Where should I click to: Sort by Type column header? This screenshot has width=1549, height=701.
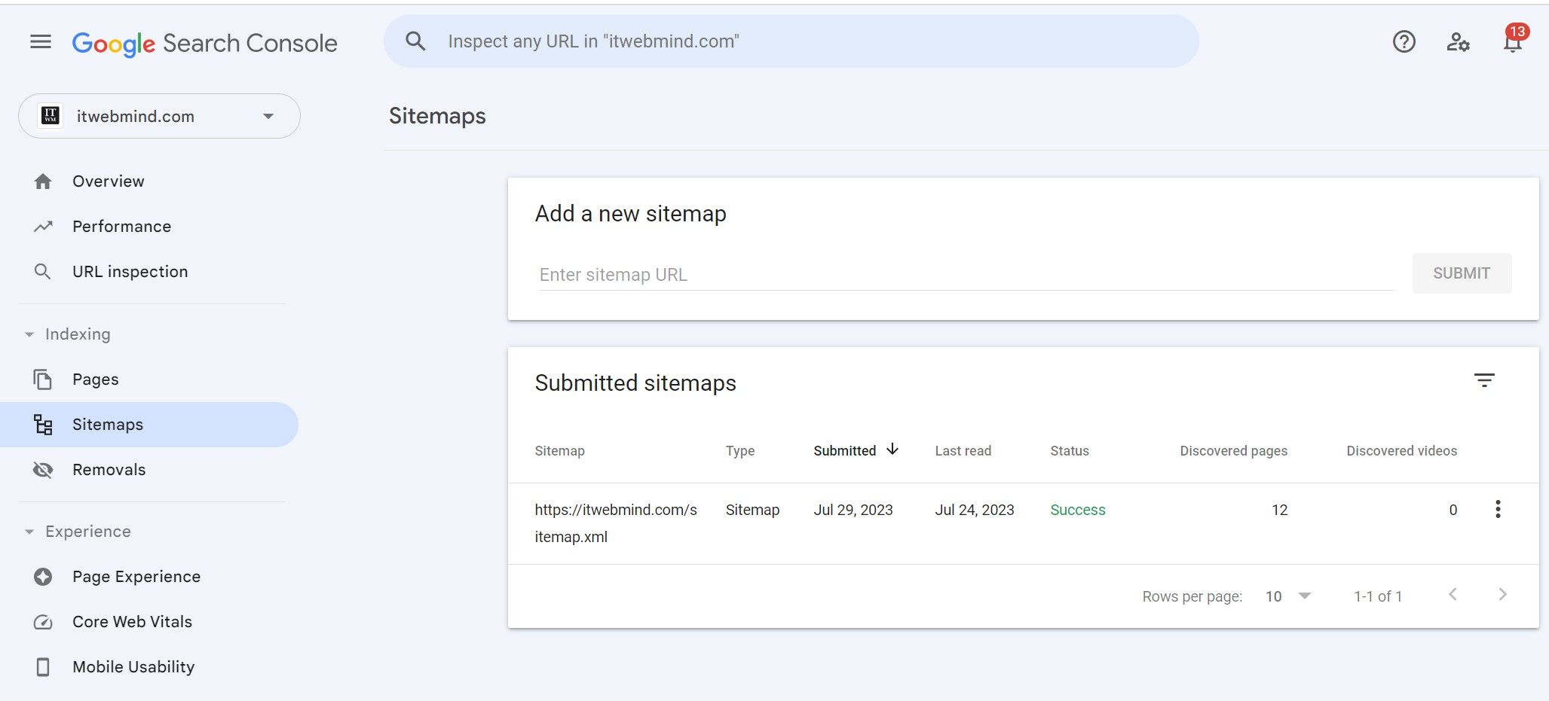(740, 451)
